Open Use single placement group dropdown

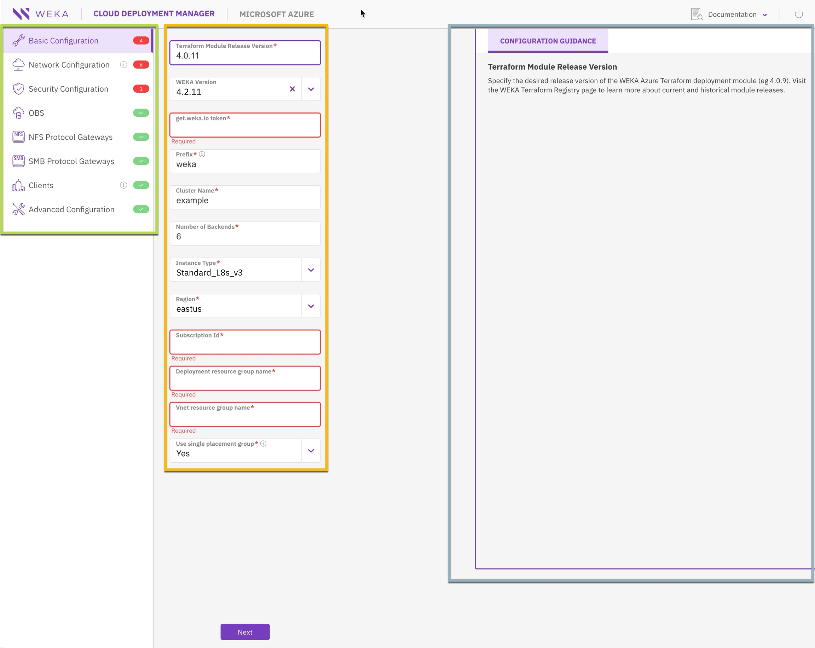click(x=311, y=451)
